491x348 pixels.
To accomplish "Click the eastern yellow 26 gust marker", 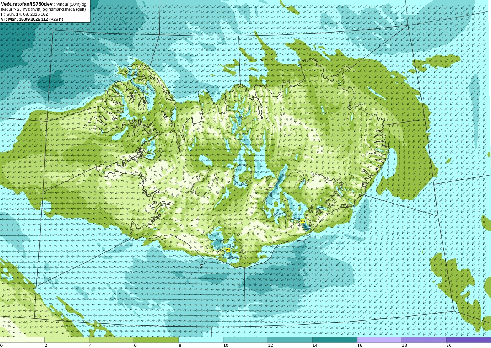I will point(302,221).
